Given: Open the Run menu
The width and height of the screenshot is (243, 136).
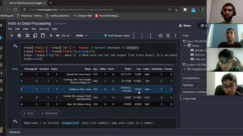Looking at the screenshot, I should coord(34,29).
